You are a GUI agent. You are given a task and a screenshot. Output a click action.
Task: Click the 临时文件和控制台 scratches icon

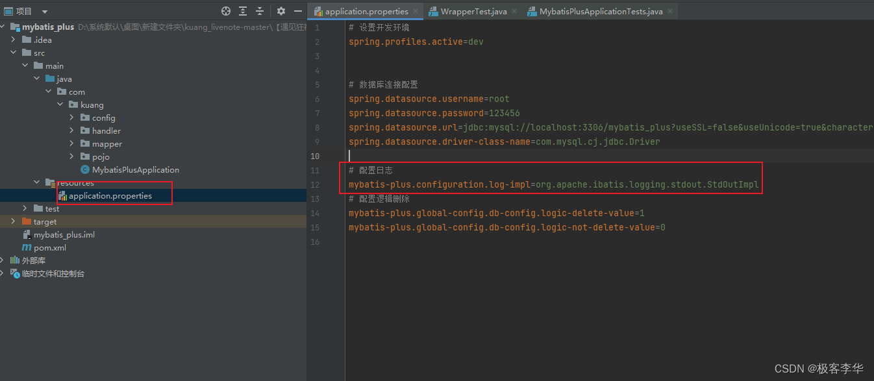(15, 273)
